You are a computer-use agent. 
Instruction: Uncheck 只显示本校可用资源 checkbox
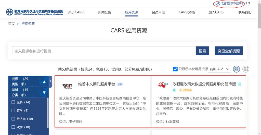pos(175,69)
